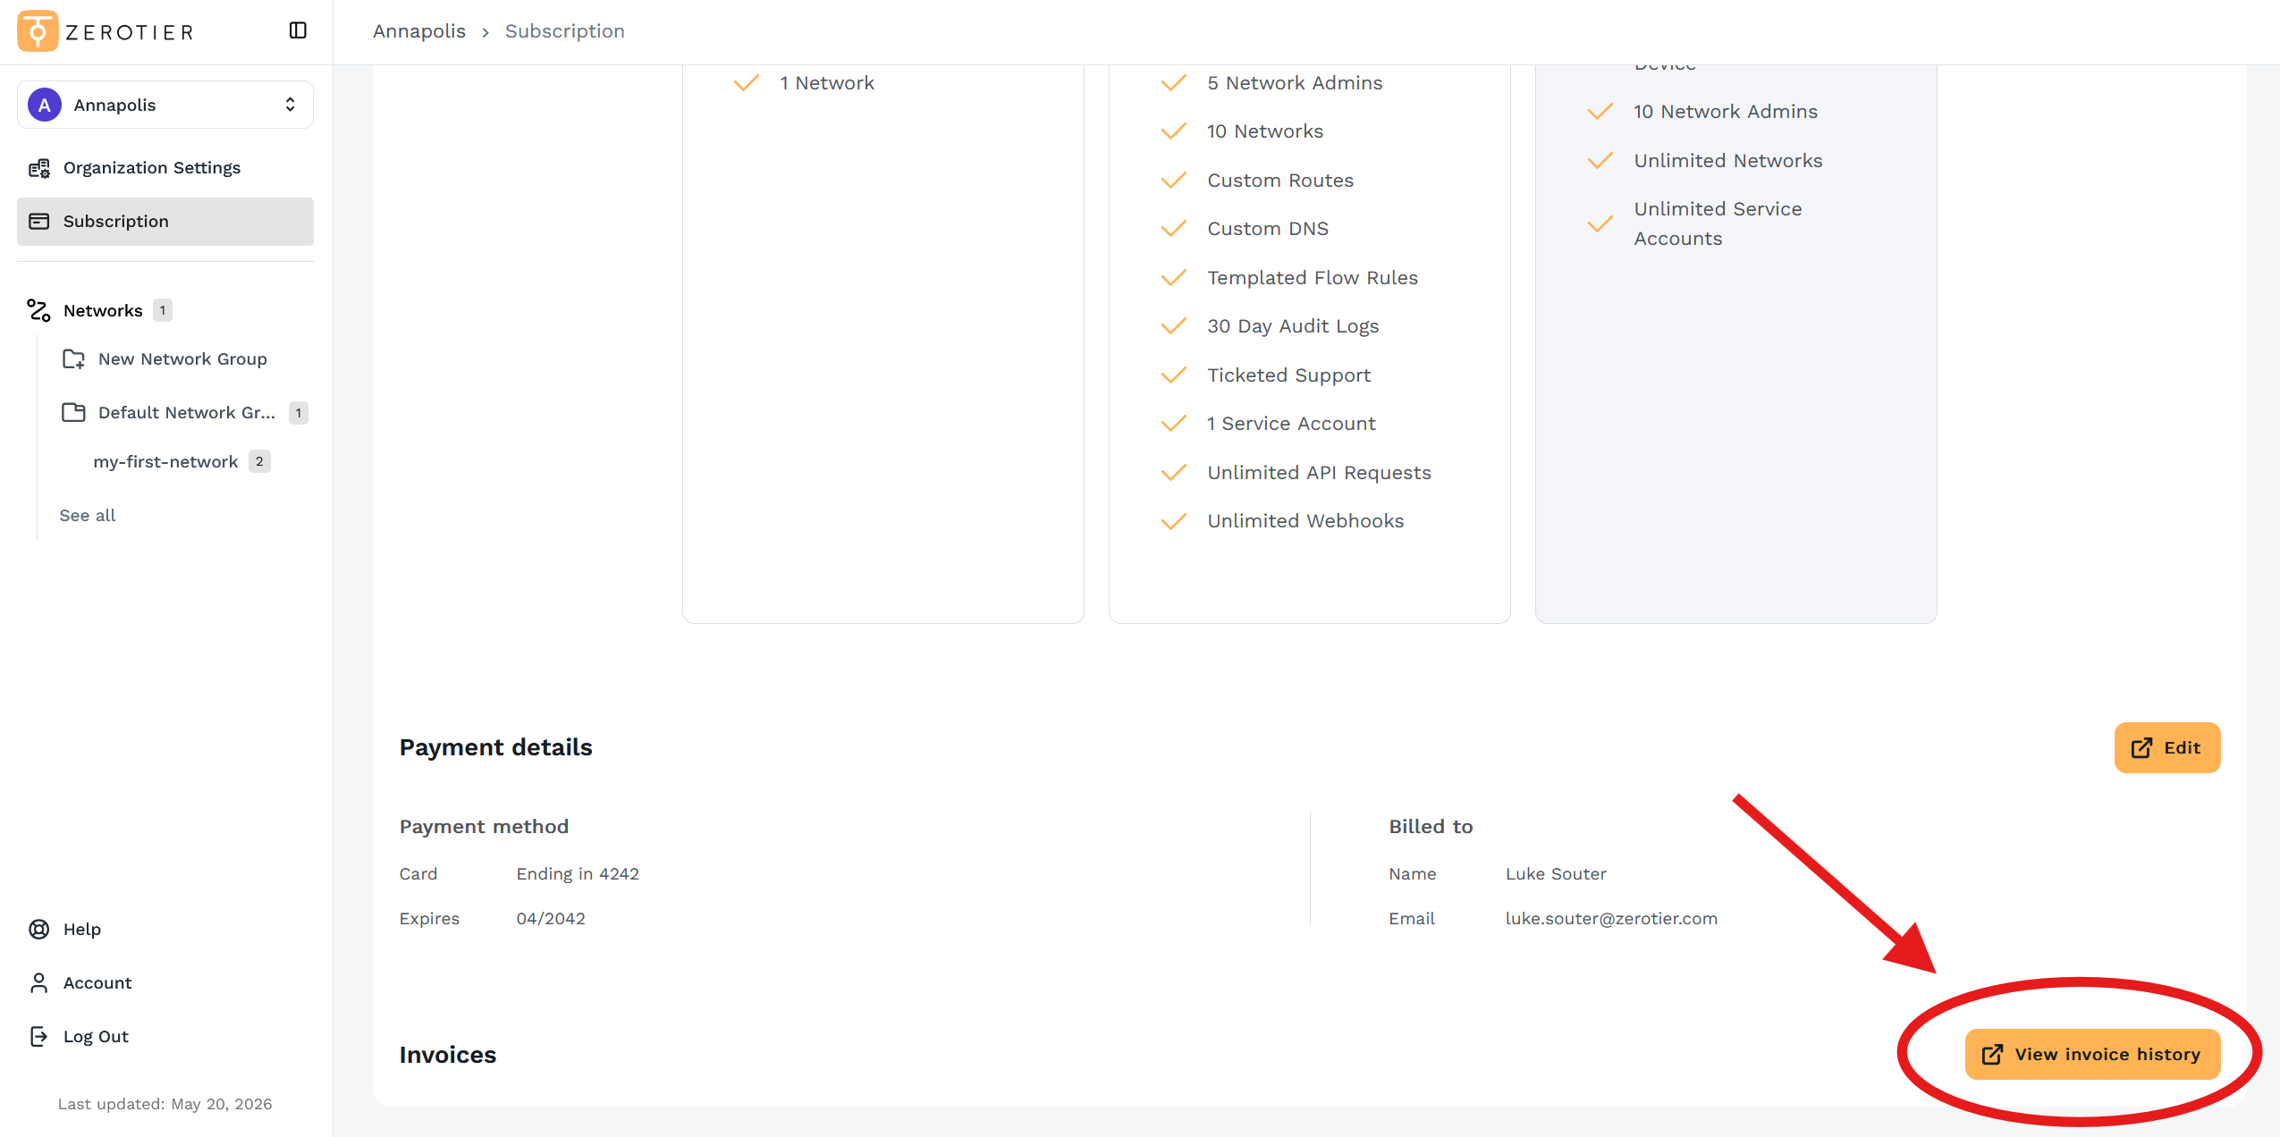This screenshot has height=1137, width=2280.
Task: Click checkmark icon beside Custom DNS
Action: tap(1174, 229)
